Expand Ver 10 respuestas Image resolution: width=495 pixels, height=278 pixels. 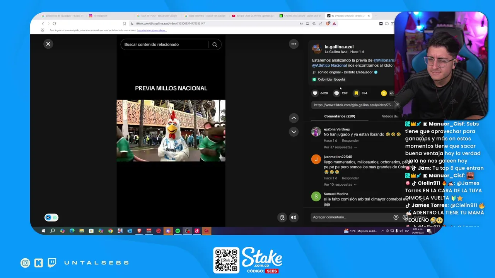[x=340, y=185]
